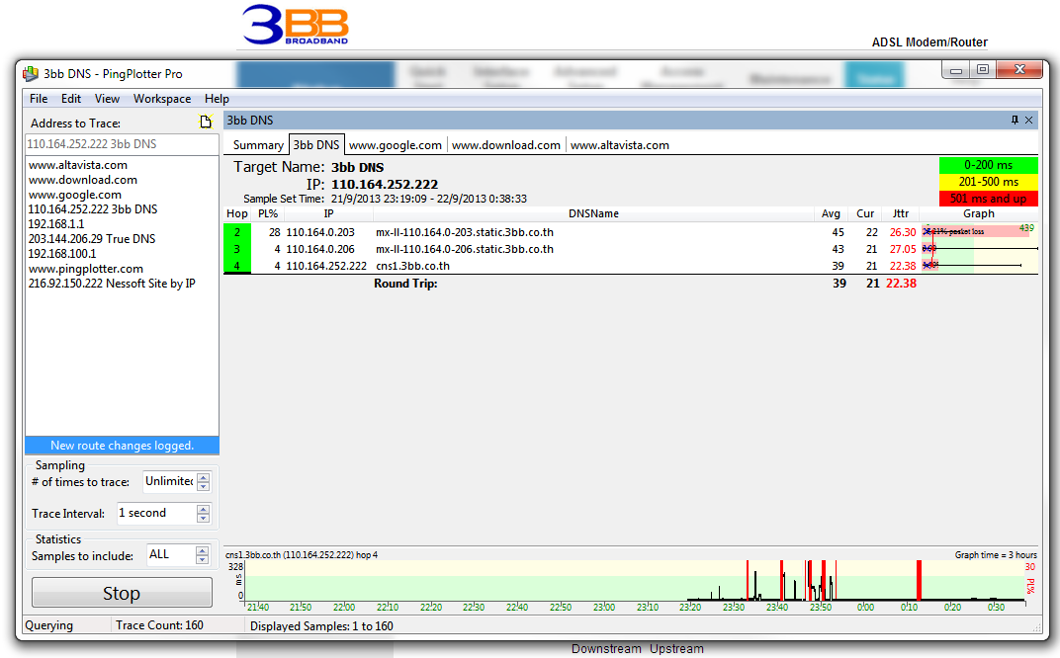Click IP 110.164.0.206 in hop table
The image size is (1060, 658).
pos(320,249)
